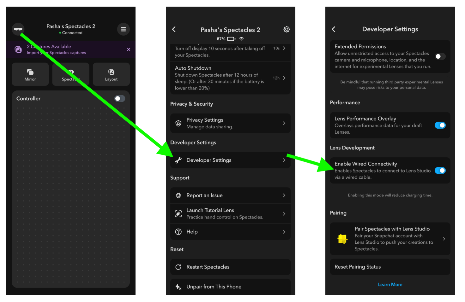Click the settings gear icon
The image size is (465, 302).
pyautogui.click(x=287, y=29)
